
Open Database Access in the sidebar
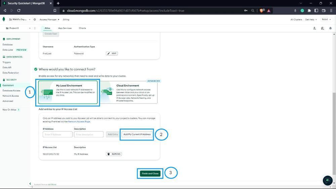click(11, 91)
